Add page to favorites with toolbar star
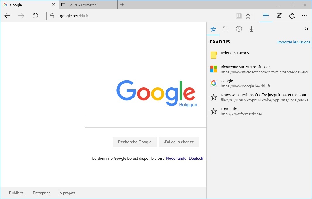 pyautogui.click(x=248, y=16)
